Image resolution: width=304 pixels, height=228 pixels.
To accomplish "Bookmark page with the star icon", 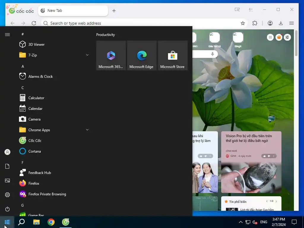I will click(x=243, y=23).
